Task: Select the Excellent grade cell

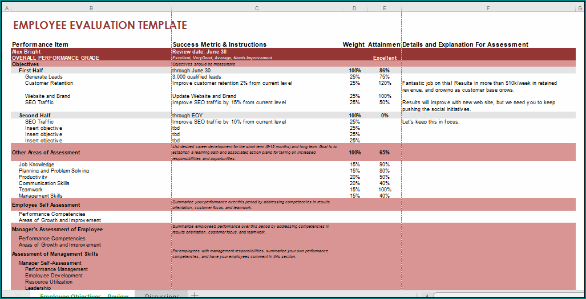Action: point(385,58)
